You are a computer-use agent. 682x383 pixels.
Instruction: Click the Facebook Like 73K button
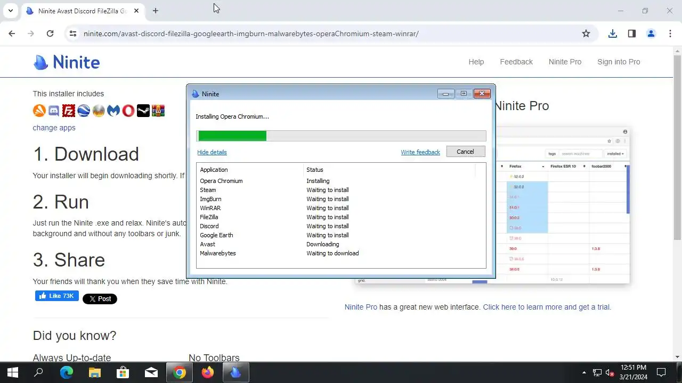(57, 296)
